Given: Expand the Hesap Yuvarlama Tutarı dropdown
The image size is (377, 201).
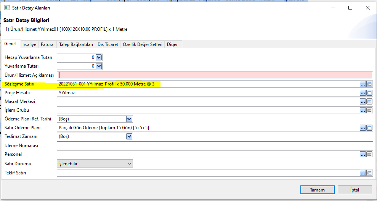Looking at the screenshot, I should (99, 57).
